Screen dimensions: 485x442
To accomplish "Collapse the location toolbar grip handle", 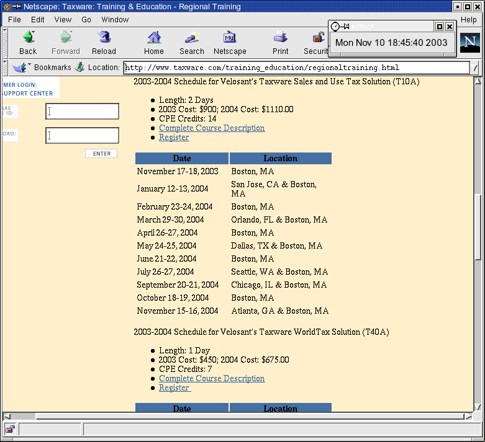I will click(x=5, y=68).
